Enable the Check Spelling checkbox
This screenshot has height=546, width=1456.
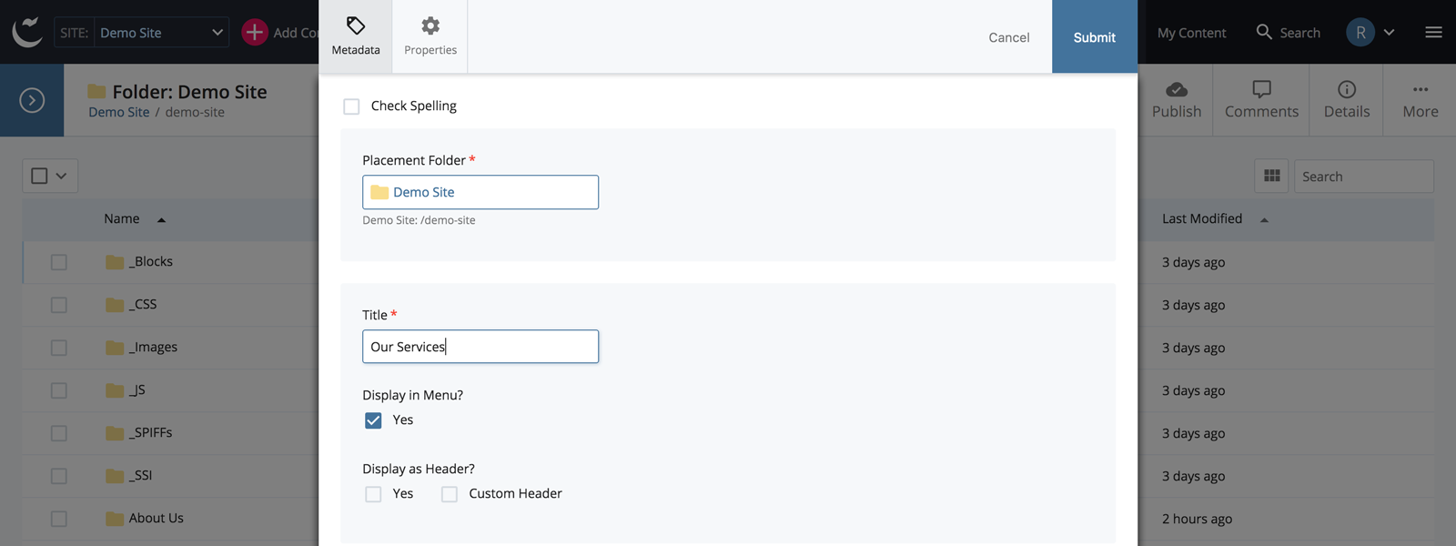(351, 106)
